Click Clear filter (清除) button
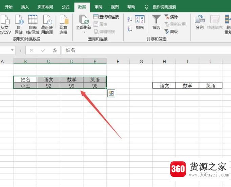The width and height of the screenshot is (231, 187). coord(171,17)
